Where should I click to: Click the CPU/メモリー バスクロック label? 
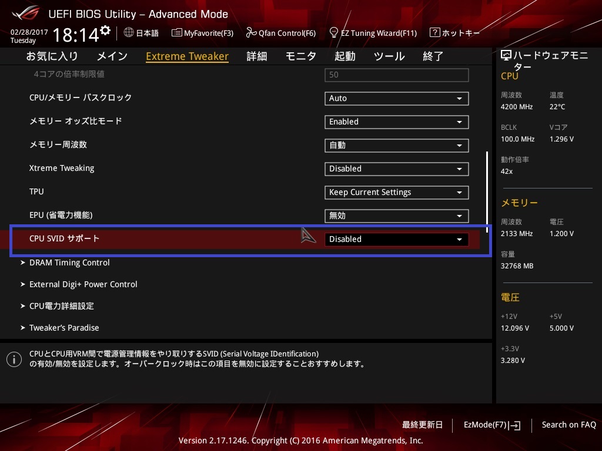point(81,97)
